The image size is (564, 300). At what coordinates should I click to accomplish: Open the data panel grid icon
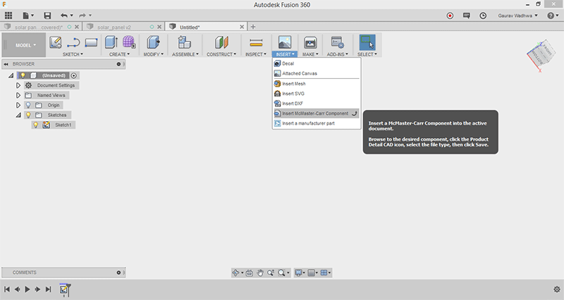[8, 15]
